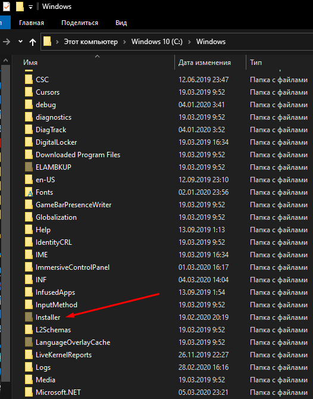Viewport: 313px width, 399px height.
Task: Open the Главная ribbon tab
Action: 32,23
